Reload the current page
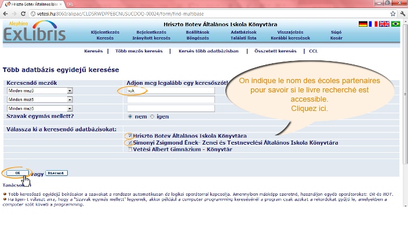Image resolution: width=408 pixels, height=230 pixels. 23,14
